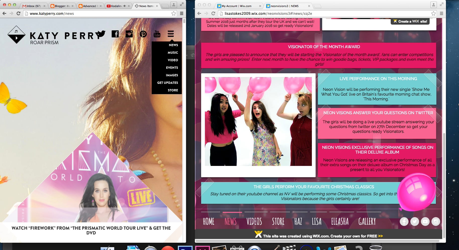Viewport: 459px width, 250px height.
Task: Switch to the Inbox (97) Gmail tab
Action: tap(34, 6)
